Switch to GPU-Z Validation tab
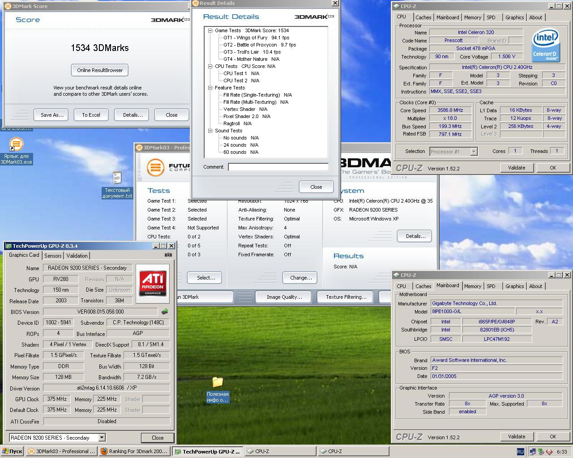The width and height of the screenshot is (573, 458). tap(77, 256)
